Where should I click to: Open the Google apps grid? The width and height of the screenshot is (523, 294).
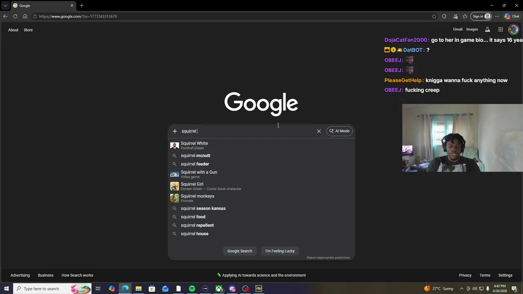[501, 29]
